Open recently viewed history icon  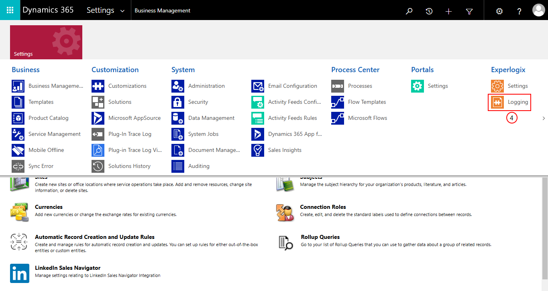coord(429,11)
